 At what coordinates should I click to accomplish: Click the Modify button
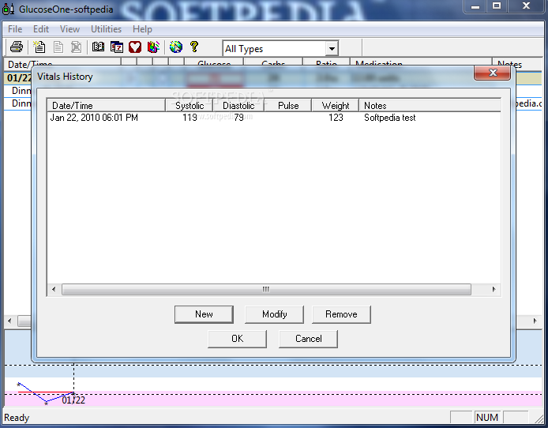(x=274, y=314)
